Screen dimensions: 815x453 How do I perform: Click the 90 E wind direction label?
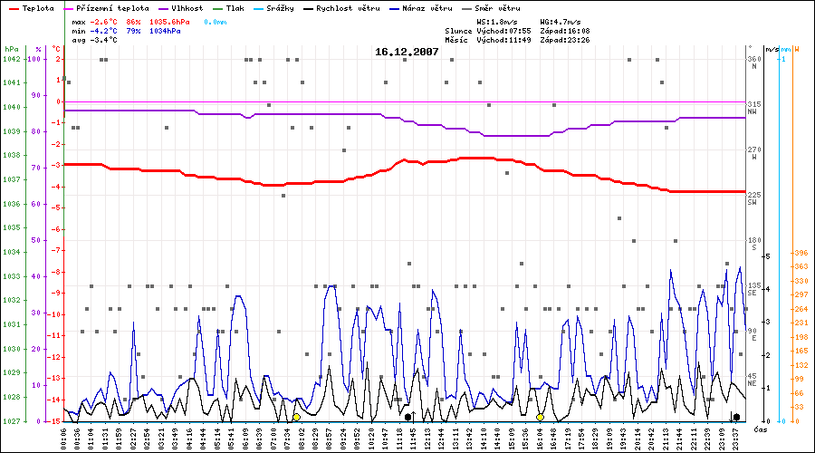[x=753, y=334]
